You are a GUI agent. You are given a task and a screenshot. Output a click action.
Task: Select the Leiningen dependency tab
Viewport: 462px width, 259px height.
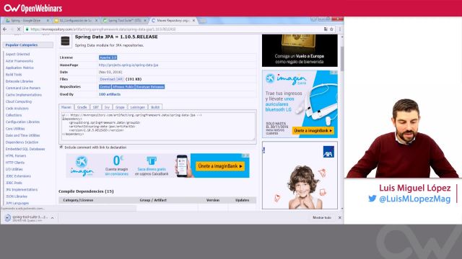coord(138,107)
